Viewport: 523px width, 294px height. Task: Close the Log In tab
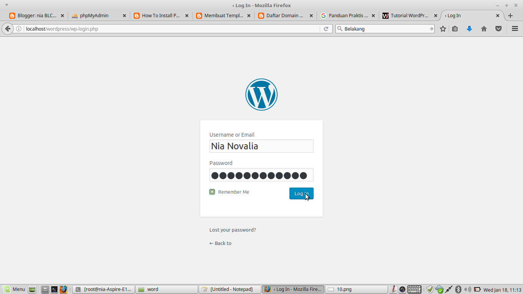point(498,16)
